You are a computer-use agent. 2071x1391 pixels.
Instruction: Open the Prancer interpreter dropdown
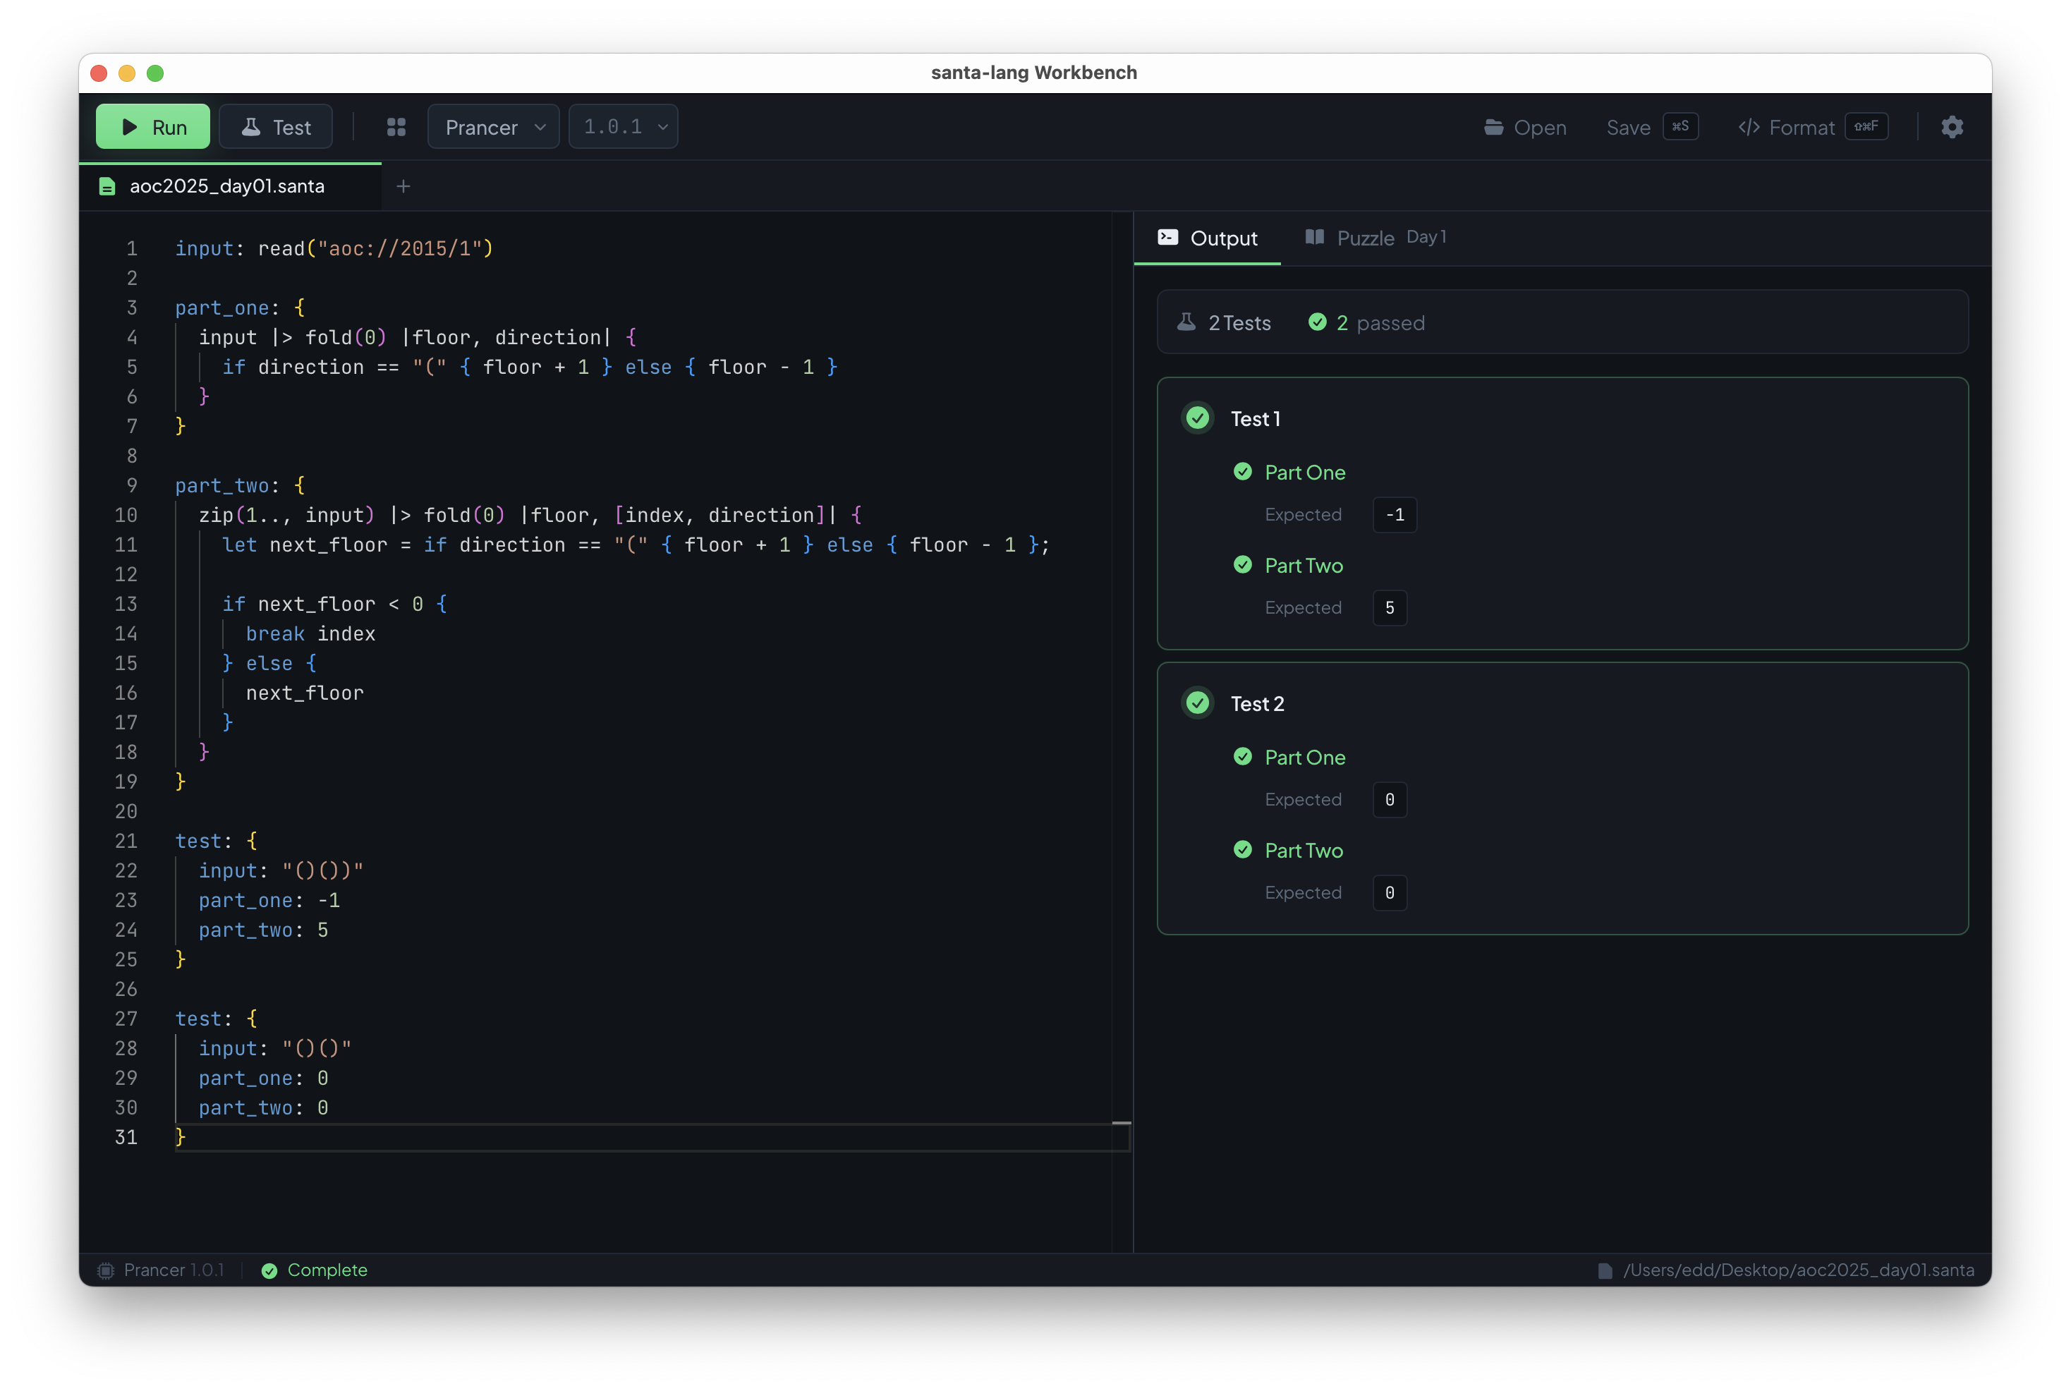493,126
